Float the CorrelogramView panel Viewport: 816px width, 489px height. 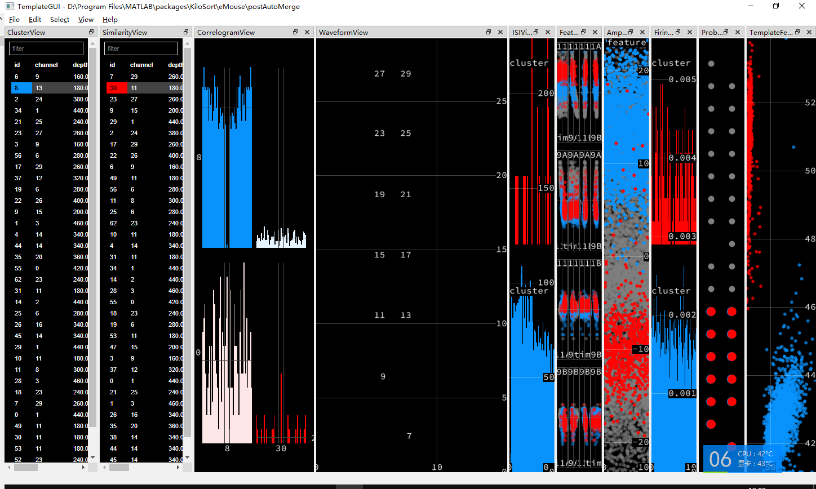pos(295,32)
